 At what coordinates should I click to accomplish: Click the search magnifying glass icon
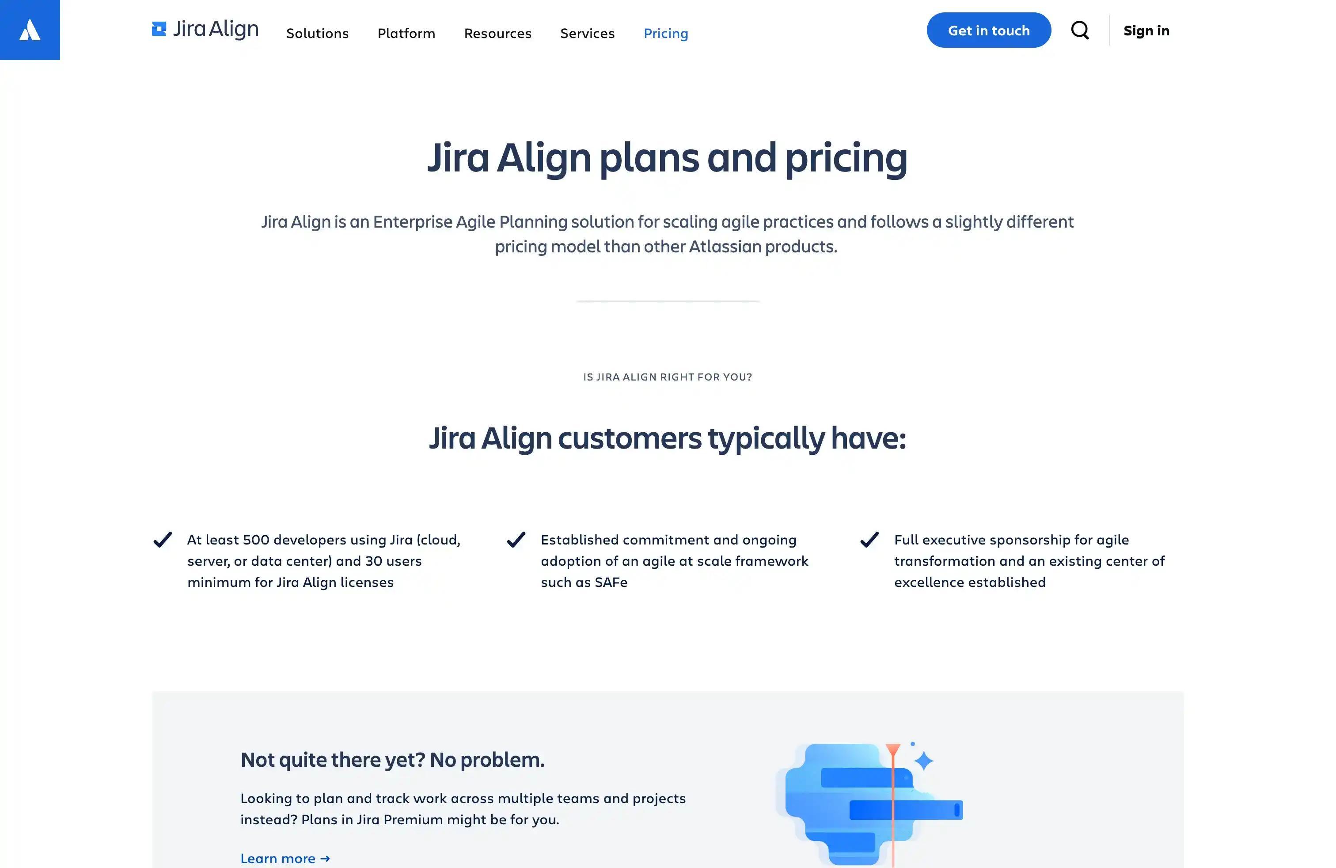1080,29
